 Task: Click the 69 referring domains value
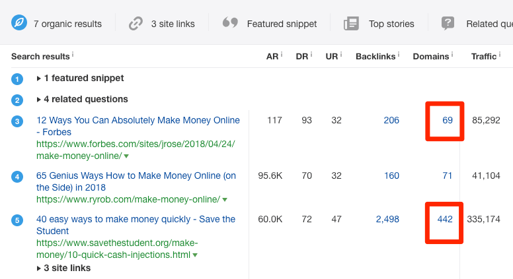coord(448,120)
